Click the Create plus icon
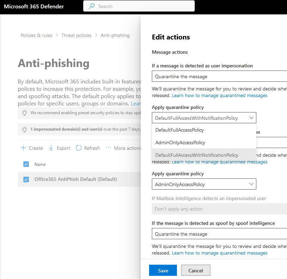 point(23,148)
